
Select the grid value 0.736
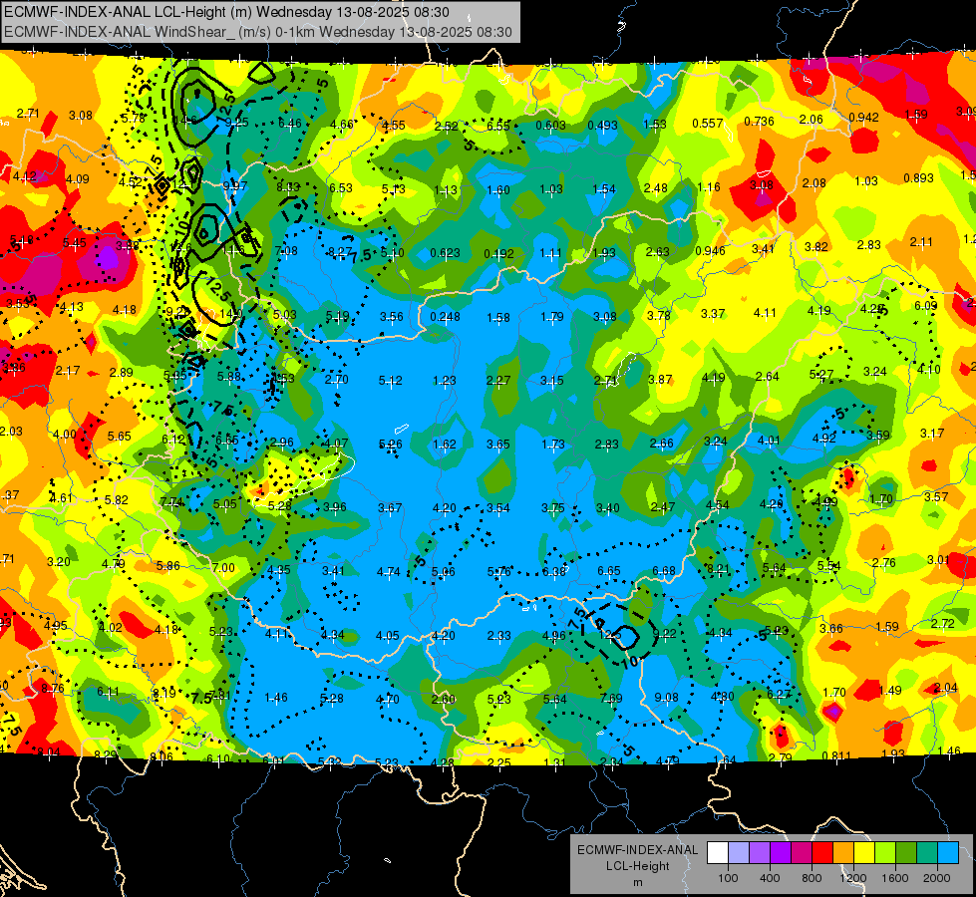(x=759, y=122)
